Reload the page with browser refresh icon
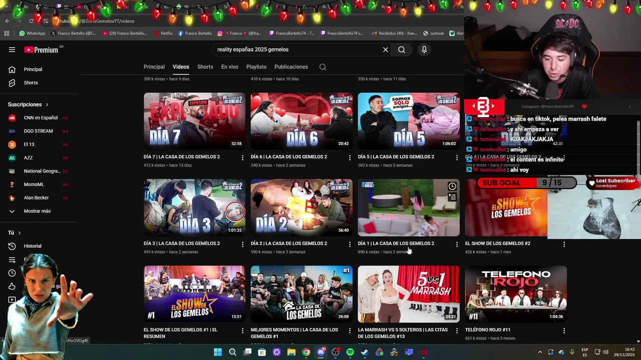This screenshot has width=641, height=360. tap(31, 21)
